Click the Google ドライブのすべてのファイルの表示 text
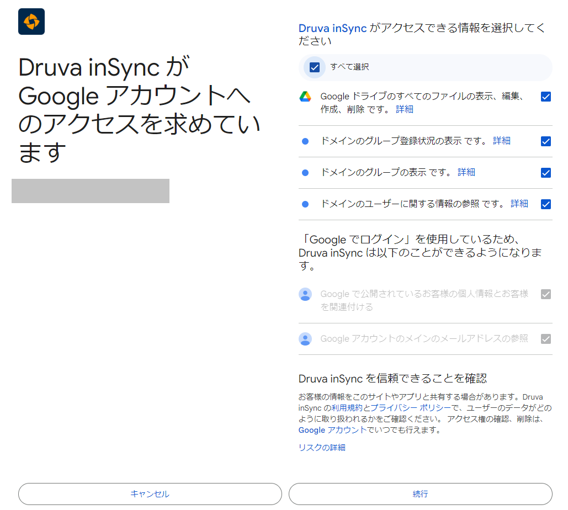This screenshot has width=568, height=510. pyautogui.click(x=422, y=103)
